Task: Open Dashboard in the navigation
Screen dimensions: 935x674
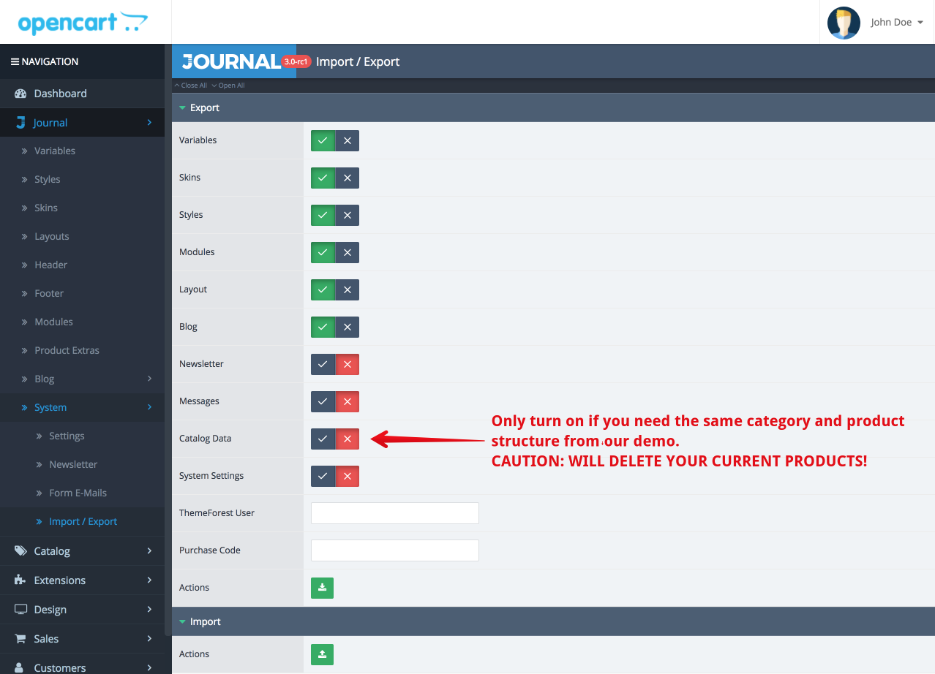Action: 82,94
